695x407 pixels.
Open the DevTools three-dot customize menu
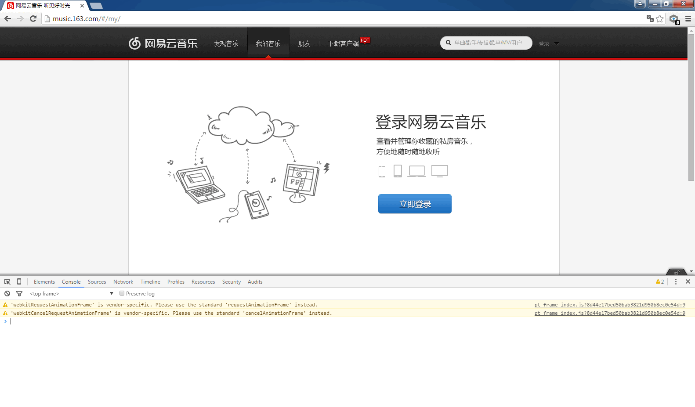pyautogui.click(x=676, y=282)
